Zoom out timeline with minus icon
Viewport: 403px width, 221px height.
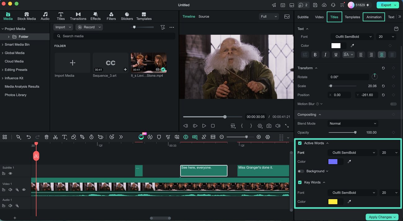pyautogui.click(x=222, y=137)
